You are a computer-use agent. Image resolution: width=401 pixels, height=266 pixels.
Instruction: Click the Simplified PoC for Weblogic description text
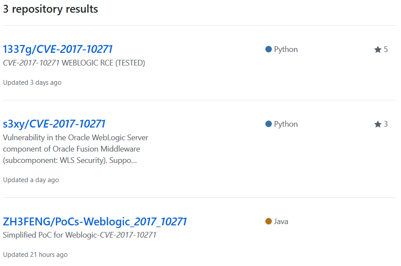(79, 235)
